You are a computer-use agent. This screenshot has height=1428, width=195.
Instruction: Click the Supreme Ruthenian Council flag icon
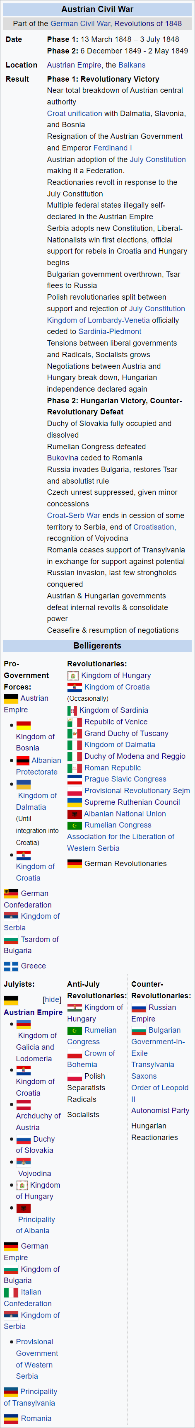click(x=75, y=802)
